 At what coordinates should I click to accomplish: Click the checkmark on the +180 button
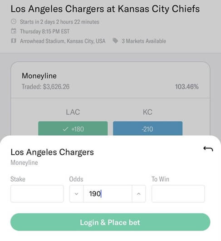[x=65, y=129]
